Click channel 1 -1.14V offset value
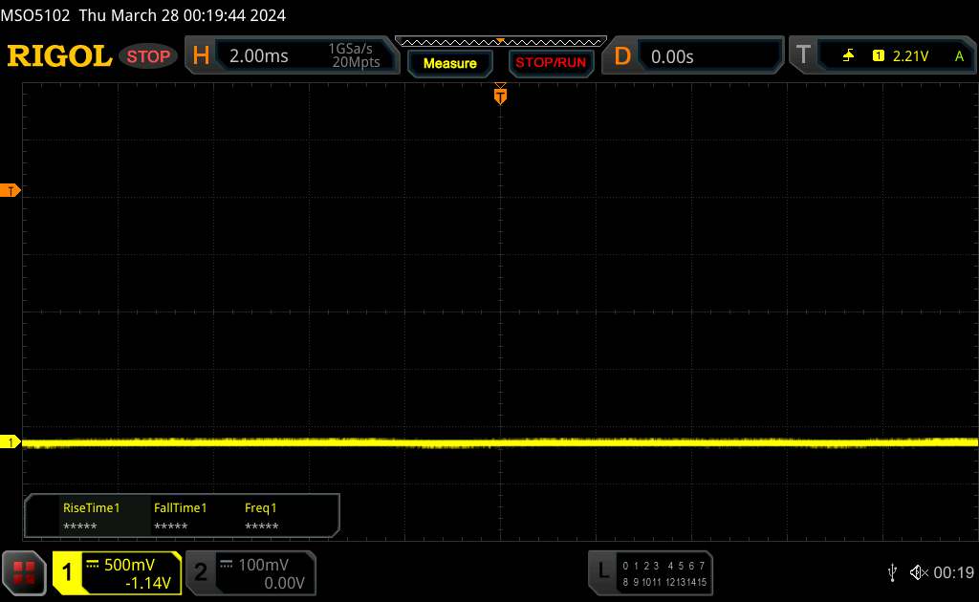This screenshot has height=602, width=979. (x=148, y=583)
